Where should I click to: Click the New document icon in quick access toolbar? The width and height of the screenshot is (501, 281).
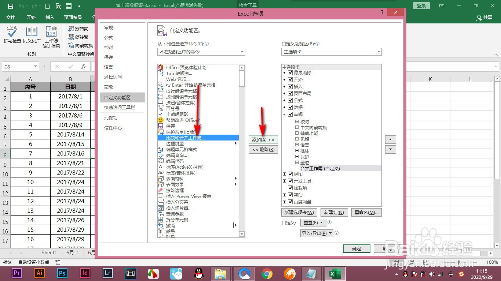click(48, 6)
